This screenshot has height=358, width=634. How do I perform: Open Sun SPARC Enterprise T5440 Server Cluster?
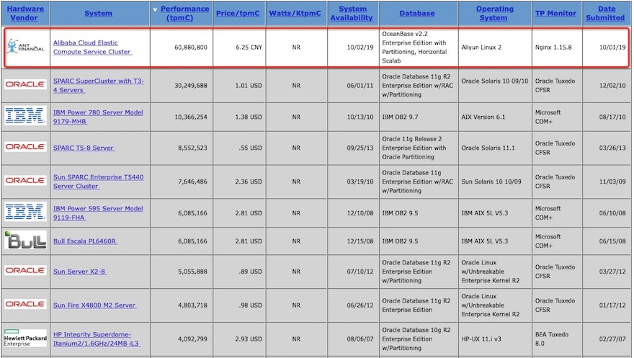[98, 182]
